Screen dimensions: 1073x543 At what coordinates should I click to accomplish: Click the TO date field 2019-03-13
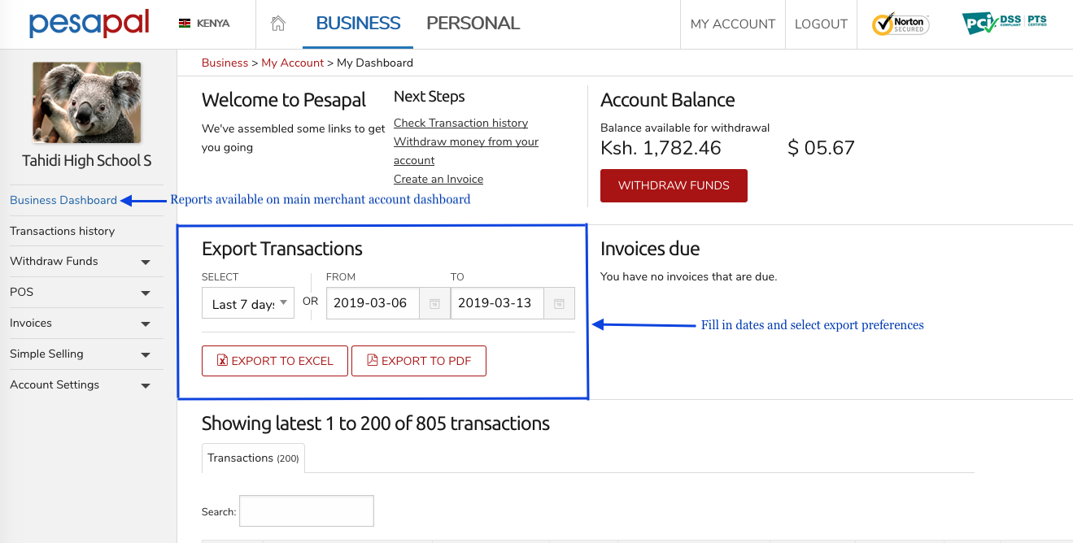point(497,303)
